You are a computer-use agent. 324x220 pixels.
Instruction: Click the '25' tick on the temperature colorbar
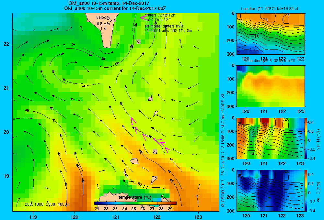click(x=134, y=209)
